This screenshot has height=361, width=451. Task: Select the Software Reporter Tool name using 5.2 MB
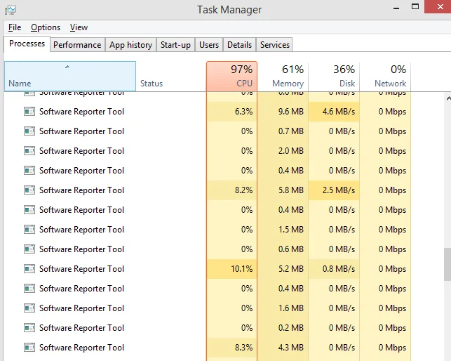[x=81, y=269]
